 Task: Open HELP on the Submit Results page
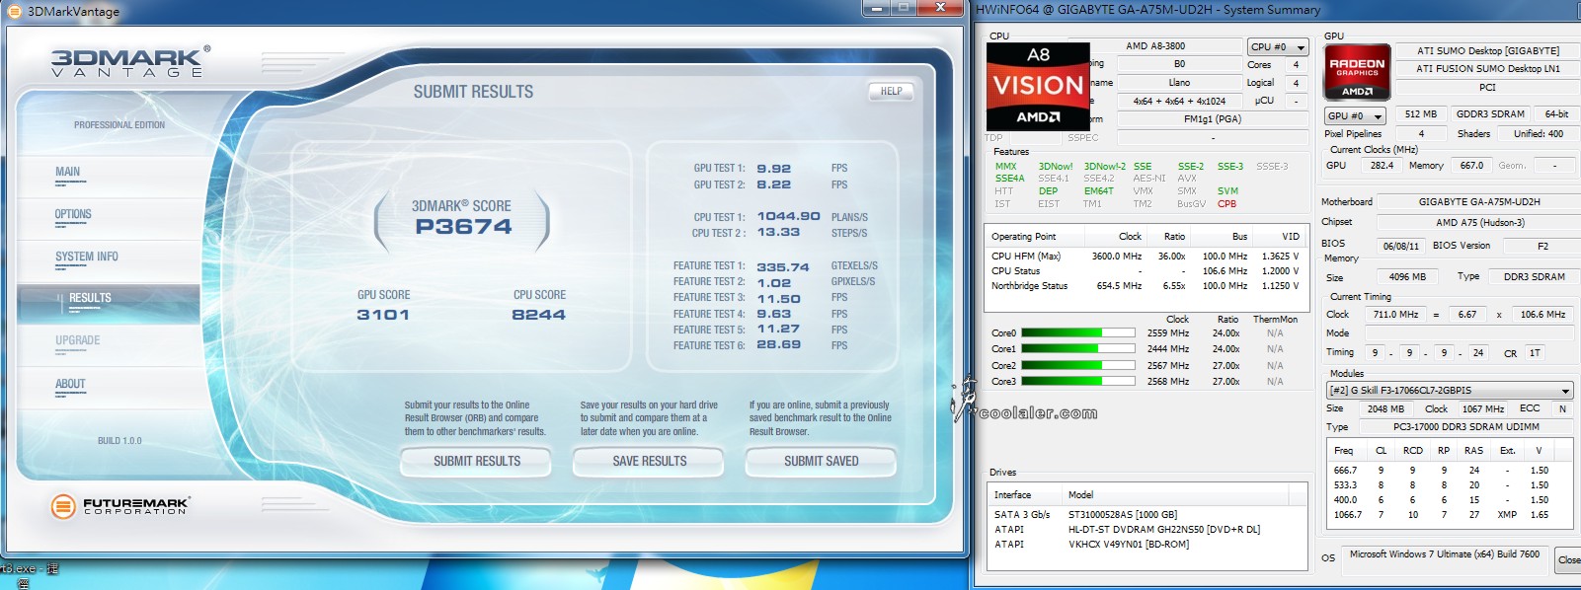[891, 91]
